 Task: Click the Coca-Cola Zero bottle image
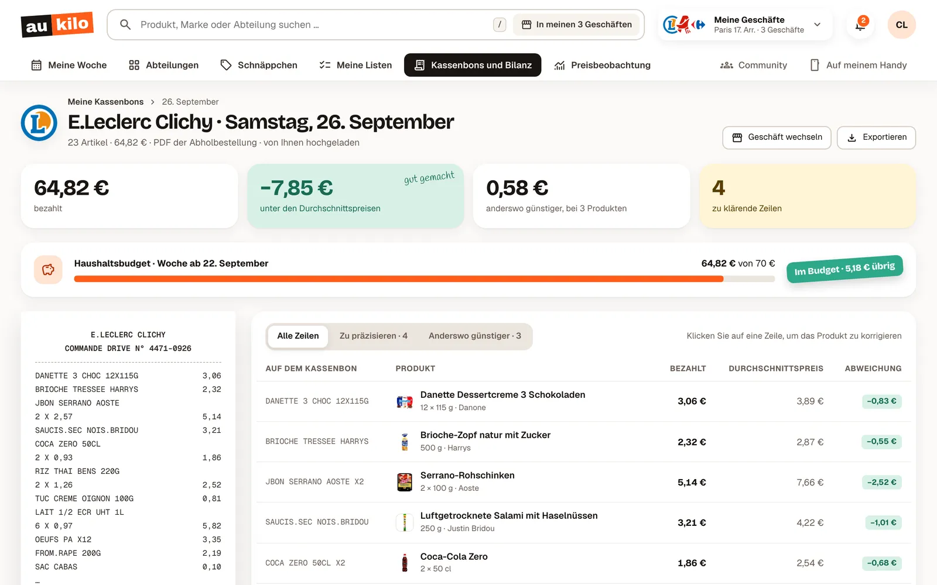[405, 563]
